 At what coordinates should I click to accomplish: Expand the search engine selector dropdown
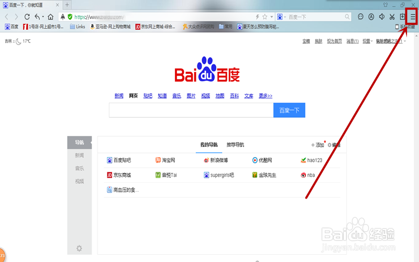coord(285,17)
